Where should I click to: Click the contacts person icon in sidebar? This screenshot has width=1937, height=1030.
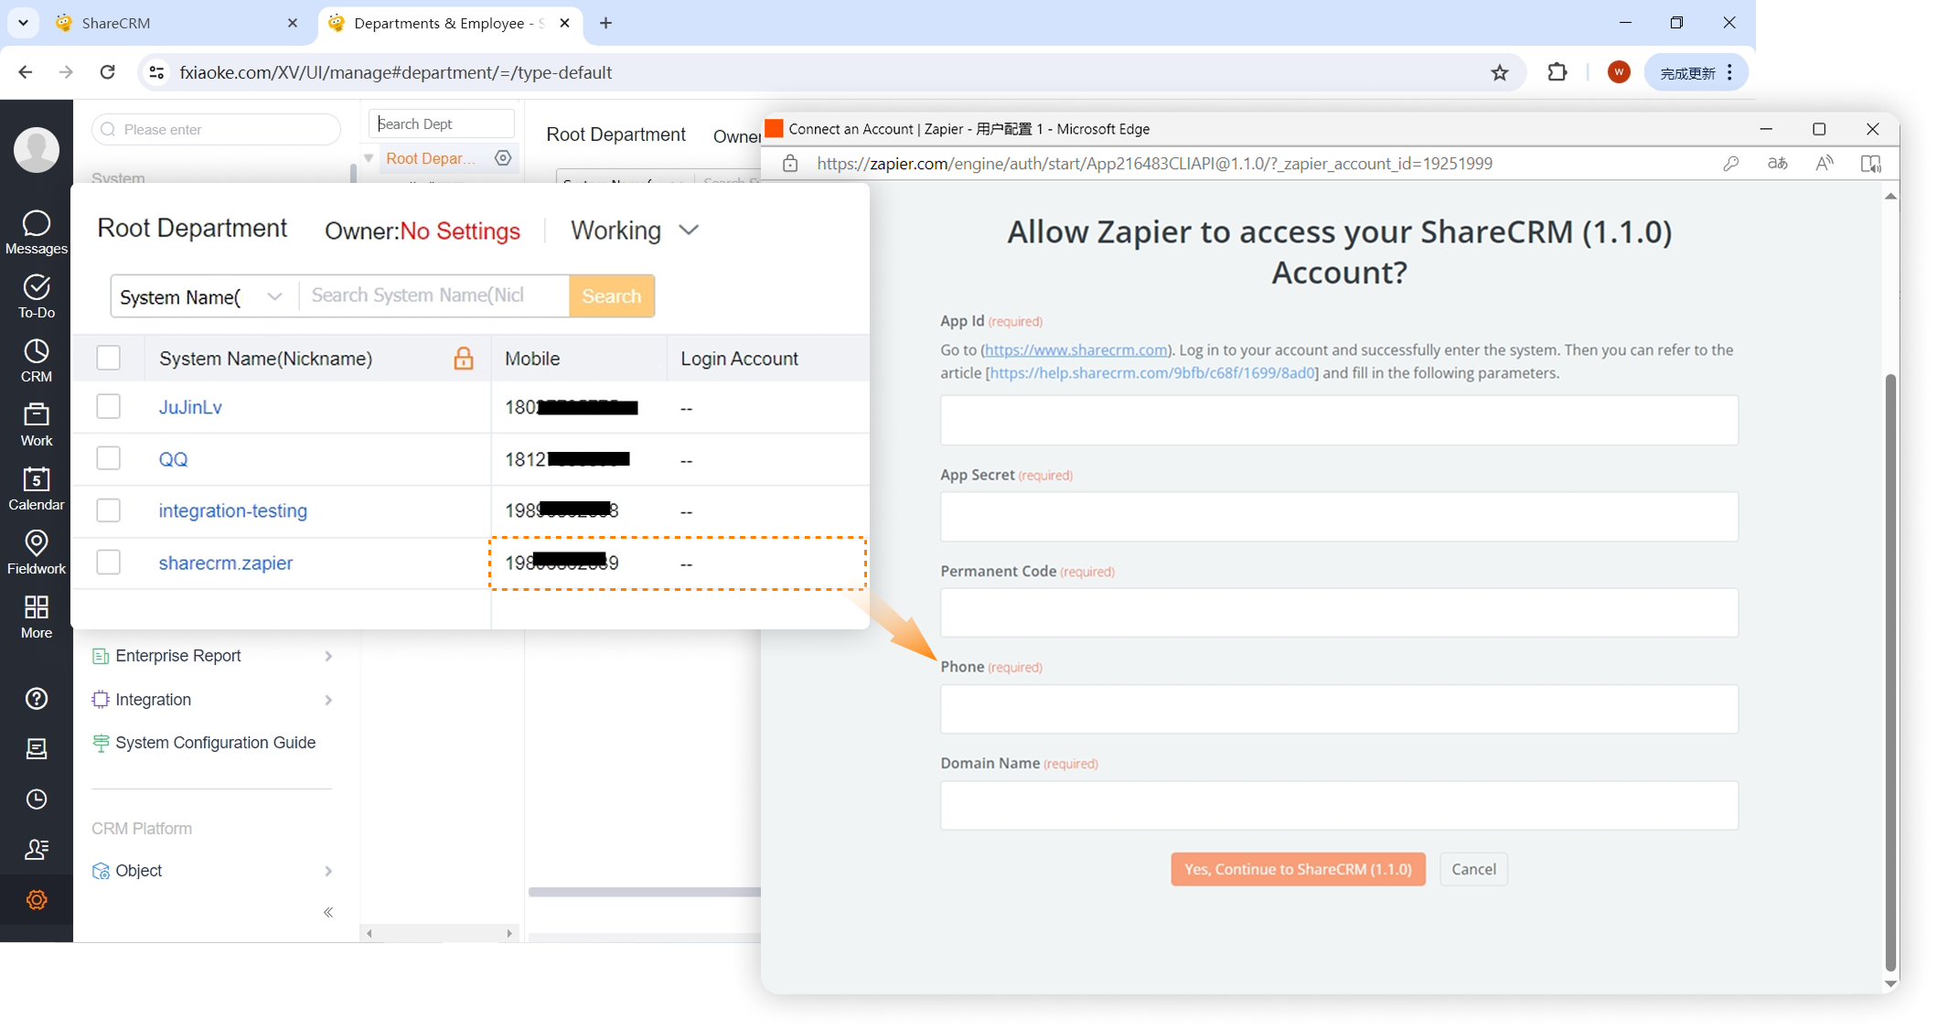coord(37,850)
